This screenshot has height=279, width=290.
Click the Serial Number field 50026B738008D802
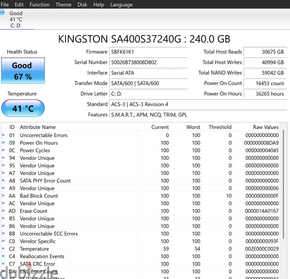pyautogui.click(x=148, y=62)
